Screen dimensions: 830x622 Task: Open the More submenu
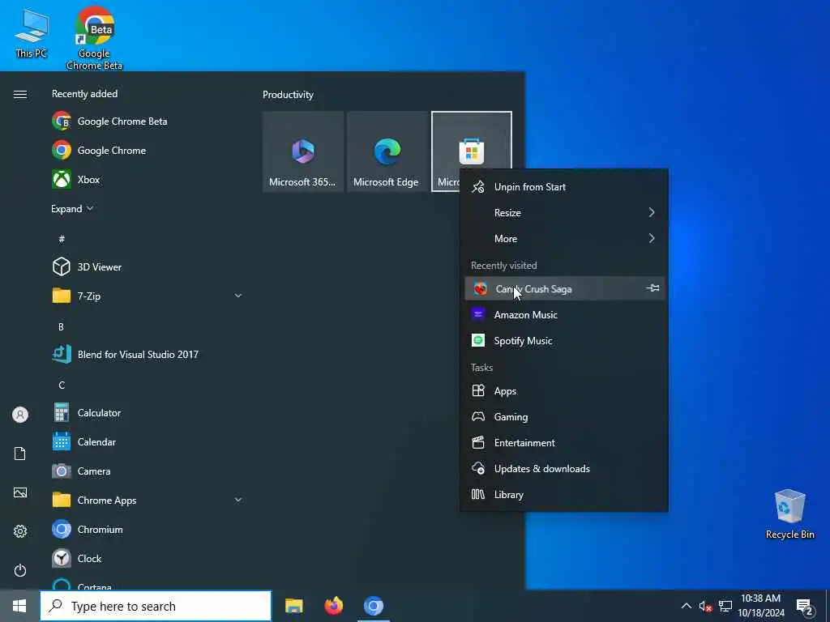click(x=564, y=239)
